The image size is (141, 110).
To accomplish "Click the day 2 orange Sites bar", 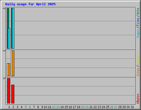I will 13,63.
